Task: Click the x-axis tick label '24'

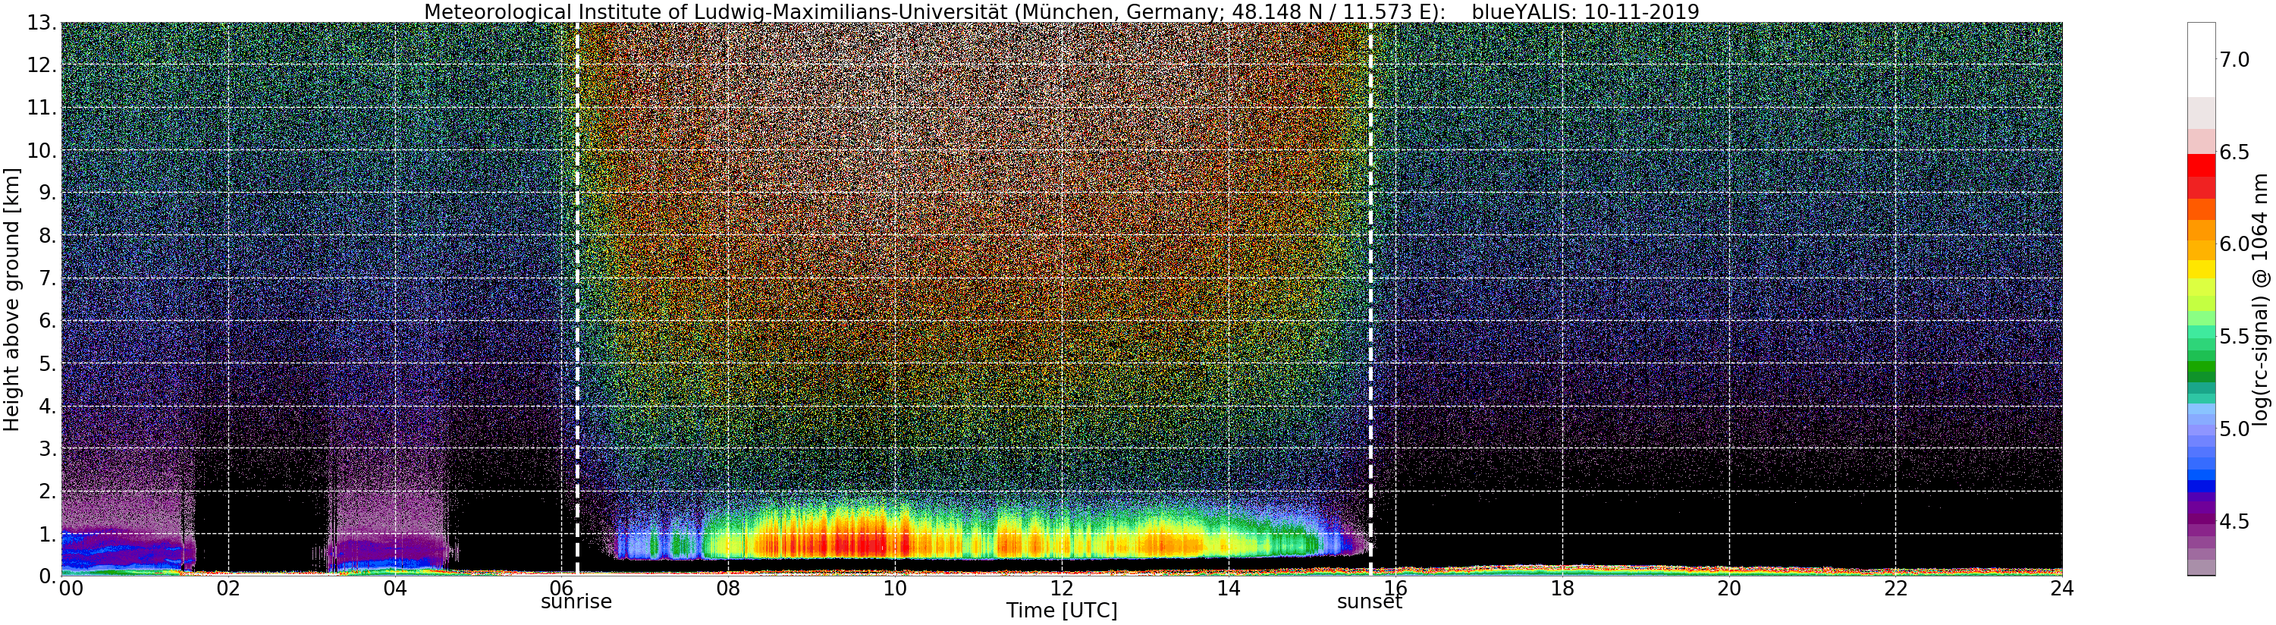Action: tap(2062, 588)
